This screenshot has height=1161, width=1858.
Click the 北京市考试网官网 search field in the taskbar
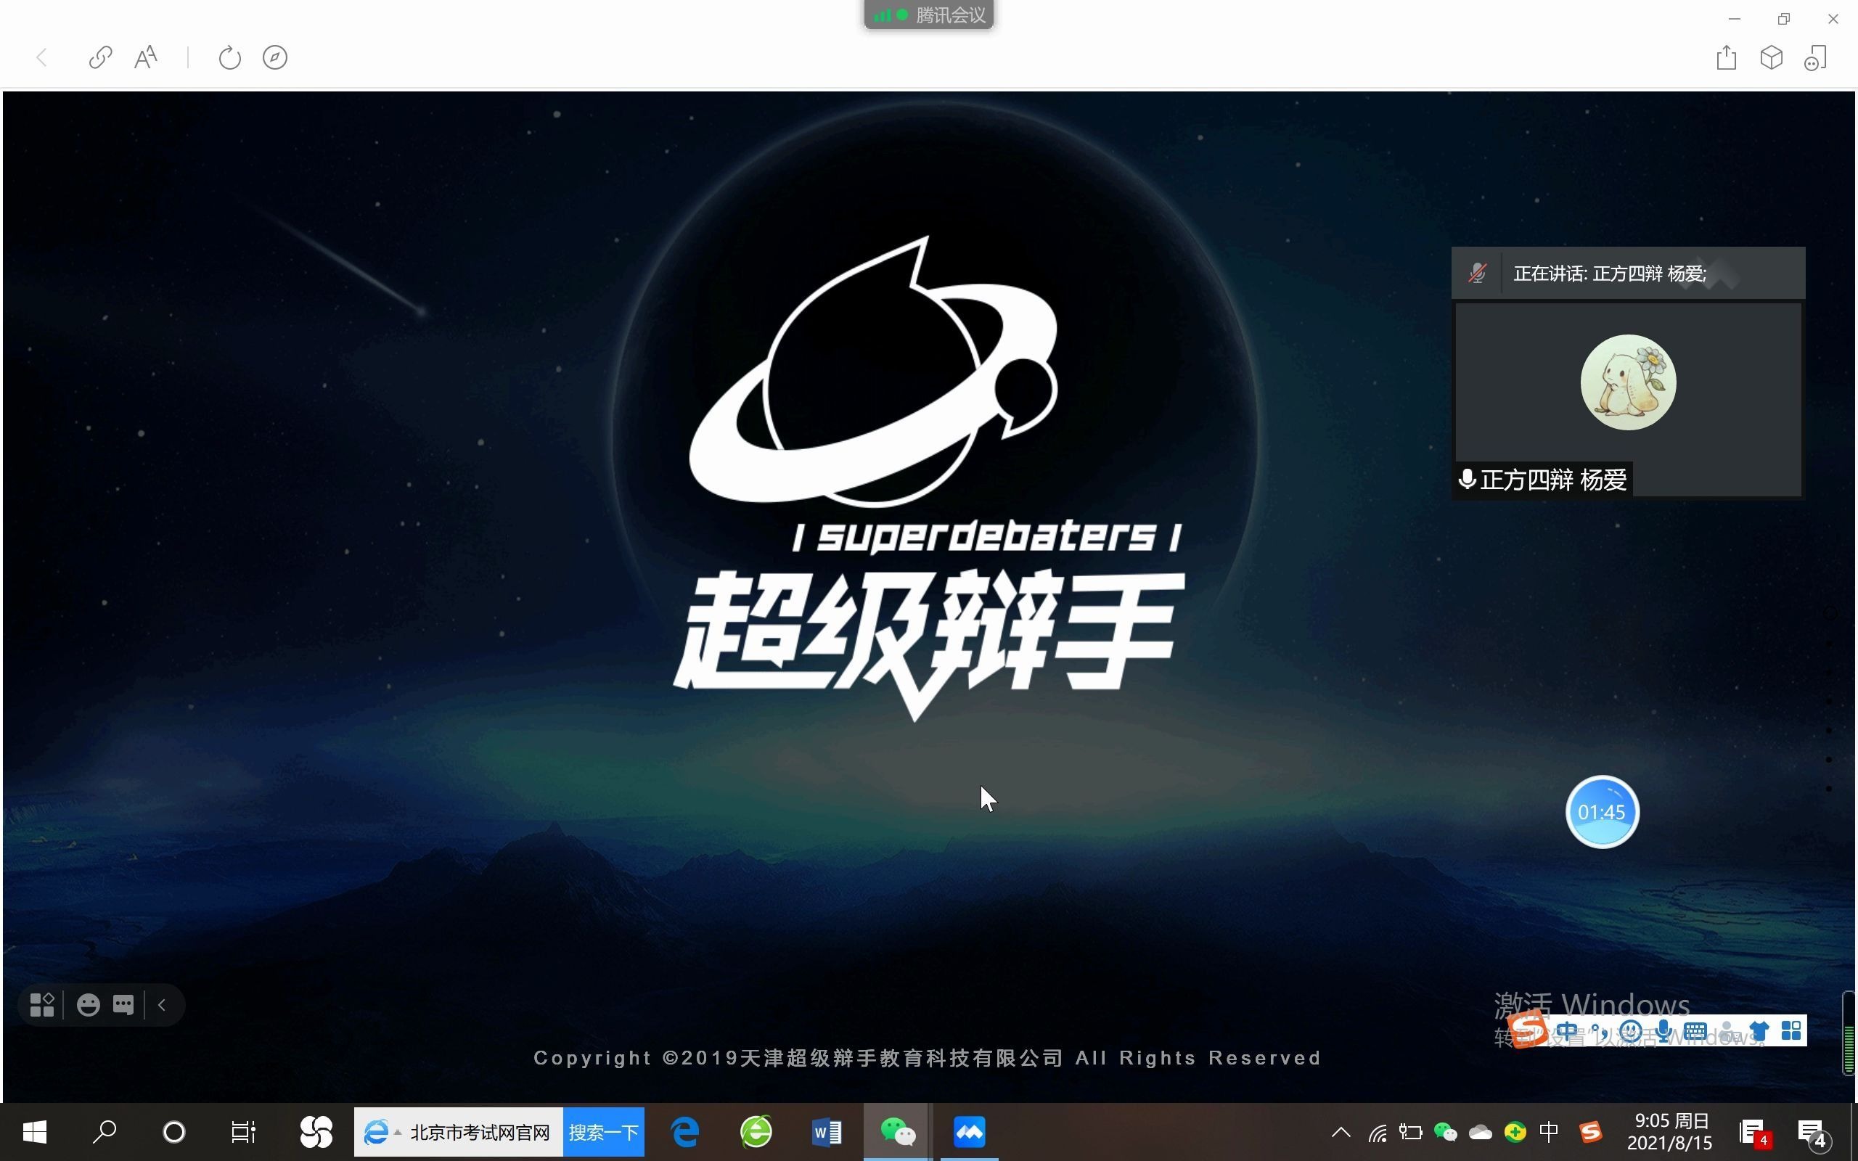(x=480, y=1133)
